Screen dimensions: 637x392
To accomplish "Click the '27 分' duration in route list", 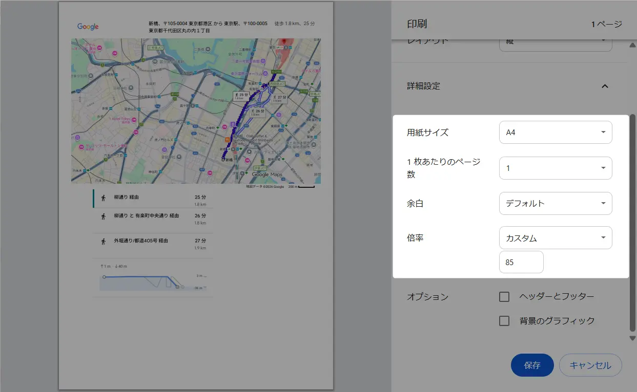I will [200, 241].
